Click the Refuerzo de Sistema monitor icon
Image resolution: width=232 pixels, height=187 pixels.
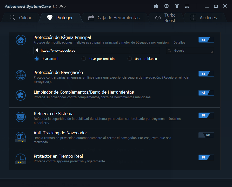[21, 116]
